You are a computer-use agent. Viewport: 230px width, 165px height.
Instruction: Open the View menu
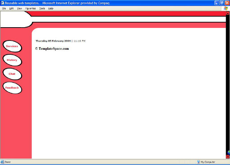click(19, 8)
